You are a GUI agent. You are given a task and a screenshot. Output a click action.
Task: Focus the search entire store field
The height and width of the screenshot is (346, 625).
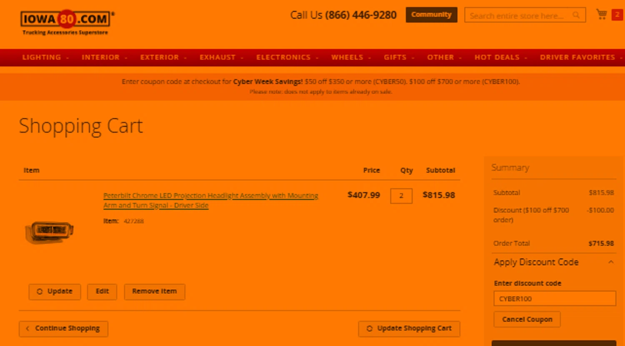[x=525, y=15]
